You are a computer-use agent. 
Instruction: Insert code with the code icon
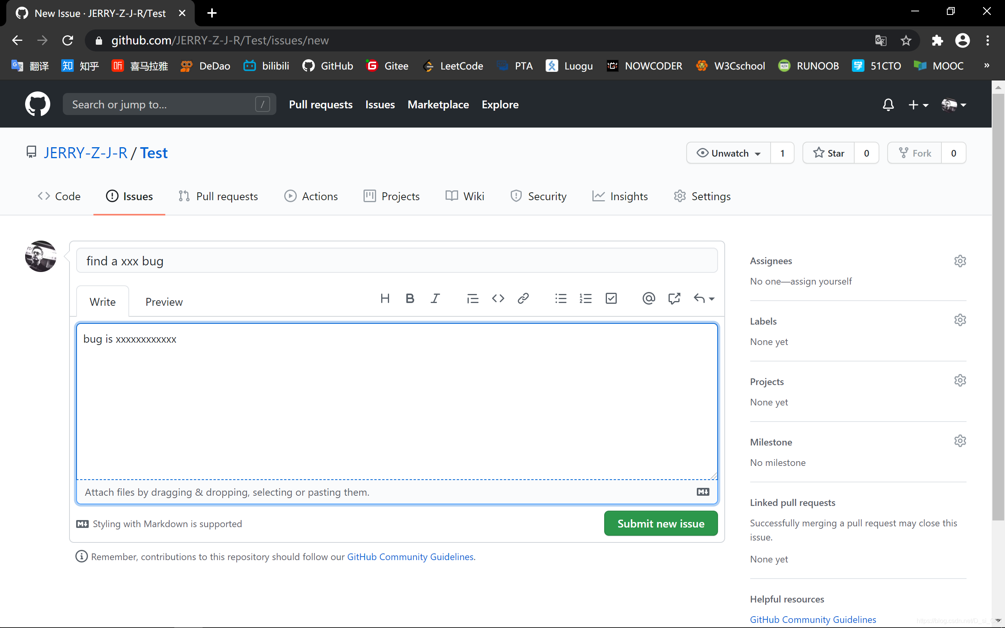point(498,298)
